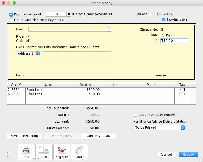Click the Currency: AUD button
203x162 pixels.
coord(98,136)
